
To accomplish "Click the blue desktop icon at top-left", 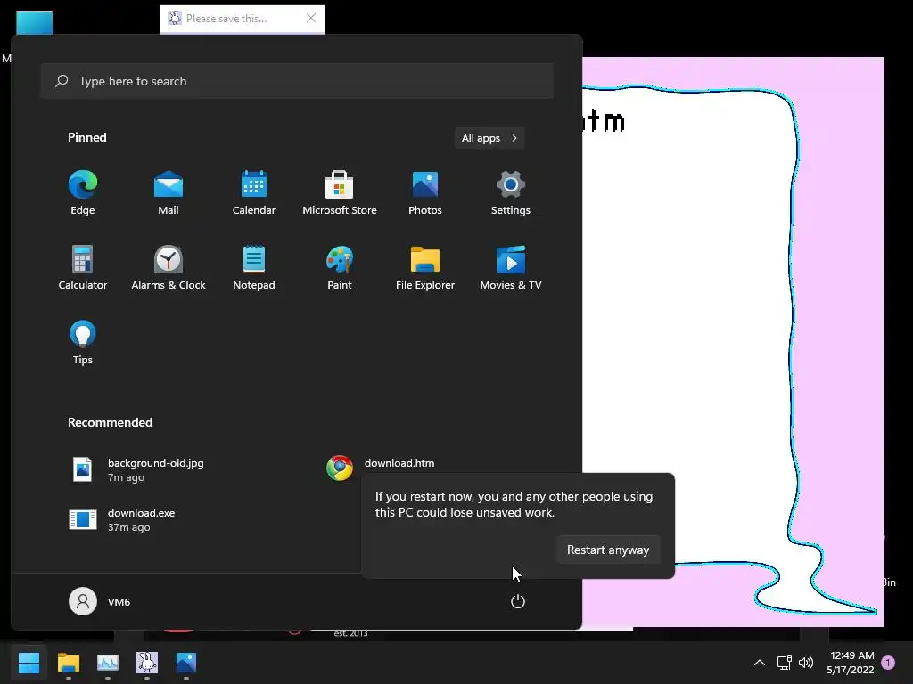I will point(35,23).
